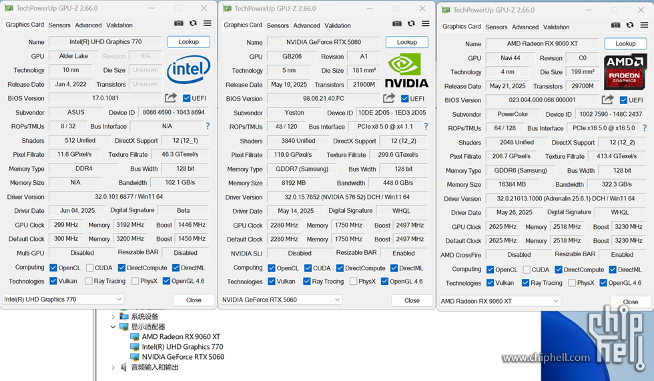This screenshot has width=654, height=381.
Task: Click Lookup button in Intel UHD window
Action: point(188,41)
